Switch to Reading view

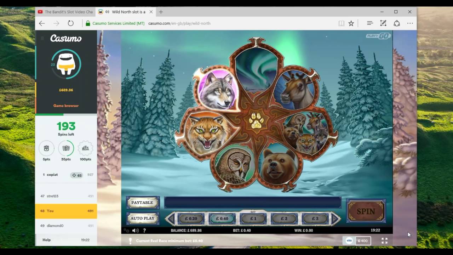[x=341, y=23]
